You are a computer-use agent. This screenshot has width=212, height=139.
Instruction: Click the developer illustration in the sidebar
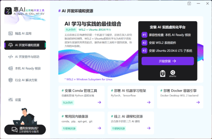coord(25,116)
